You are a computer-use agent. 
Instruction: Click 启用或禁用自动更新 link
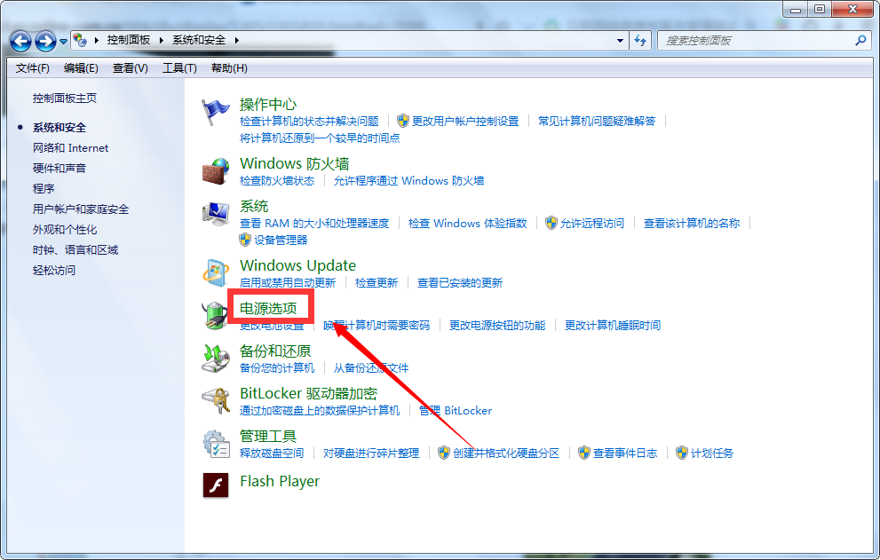coord(288,283)
